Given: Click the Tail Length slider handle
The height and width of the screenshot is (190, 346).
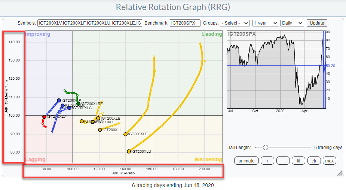Looking at the screenshot, I should coord(265,148).
